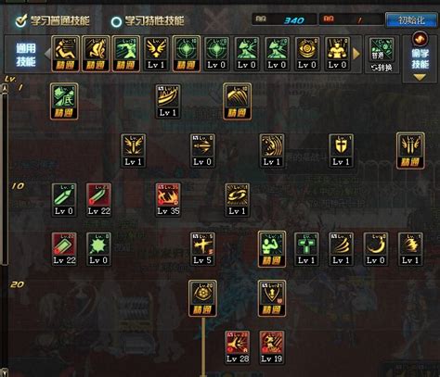The height and width of the screenshot is (377, 440).
Task: Click the green muscular figure mastered skill
Action: [272, 249]
